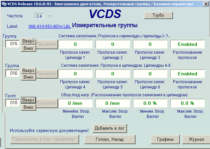Click the group 015 number field
This screenshot has width=210, height=149.
12,44
